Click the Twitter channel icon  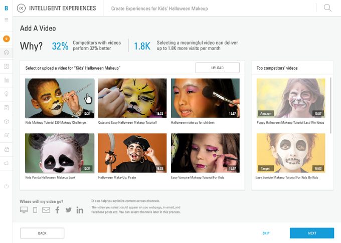[68, 210]
